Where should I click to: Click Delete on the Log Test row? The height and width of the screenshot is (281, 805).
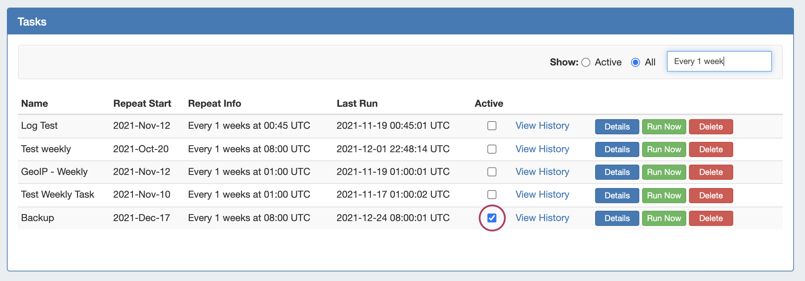tap(711, 127)
